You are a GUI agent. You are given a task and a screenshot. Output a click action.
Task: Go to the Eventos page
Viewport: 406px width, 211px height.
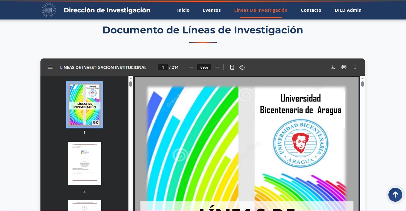point(212,10)
